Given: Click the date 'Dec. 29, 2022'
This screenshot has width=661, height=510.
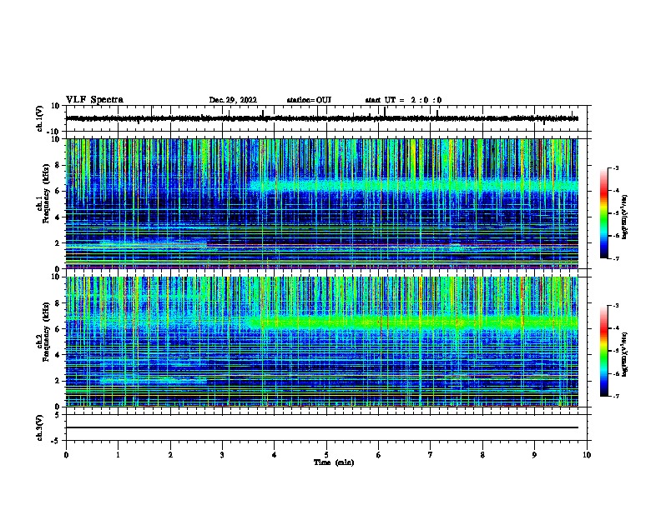Looking at the screenshot, I should click(x=233, y=100).
